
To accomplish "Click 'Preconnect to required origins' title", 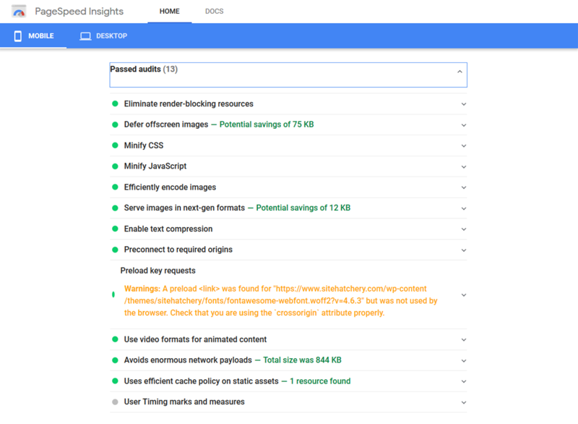I will point(178,250).
